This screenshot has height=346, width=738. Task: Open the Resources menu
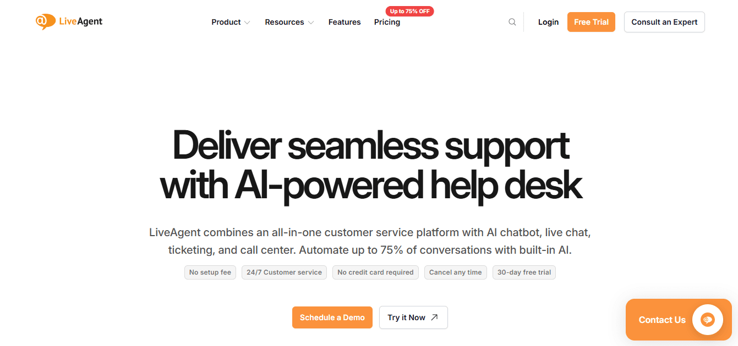tap(284, 22)
